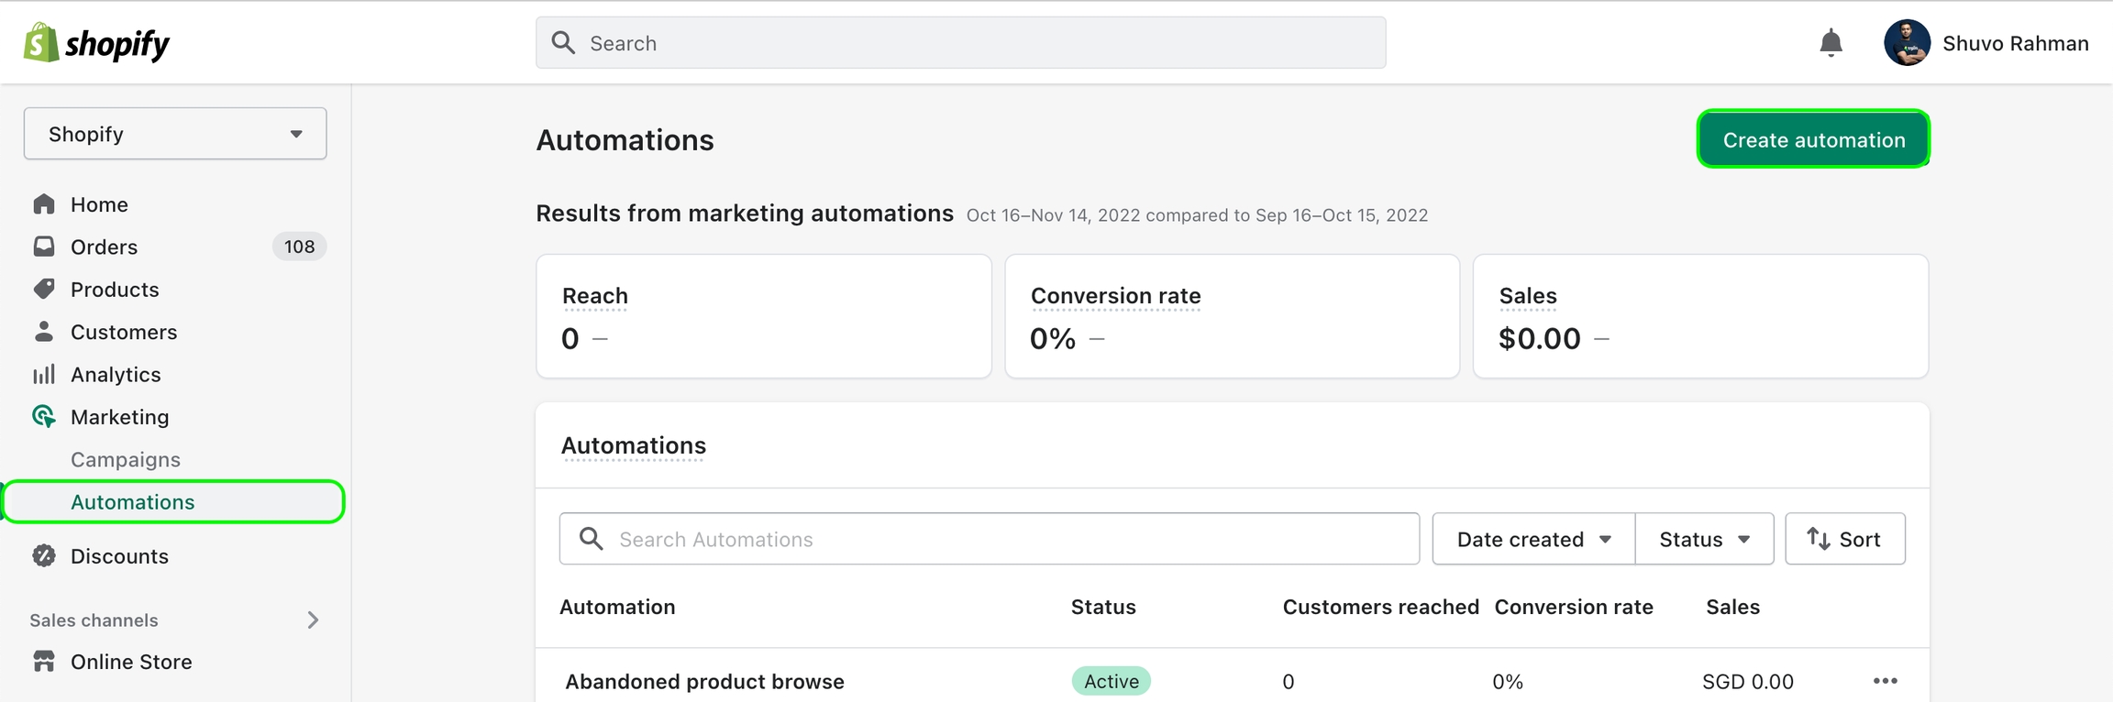The width and height of the screenshot is (2113, 702).
Task: Click Shuvo Rahman profile avatar
Action: (x=1907, y=42)
